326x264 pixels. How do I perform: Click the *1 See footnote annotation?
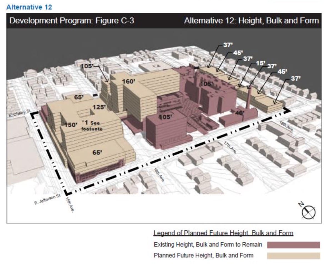point(92,126)
